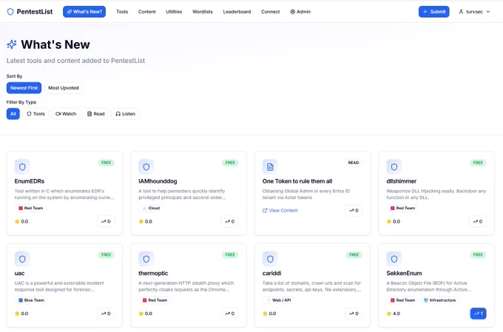Viewport: 503px width, 332px height.
Task: Go to the Wordlists page
Action: 203,12
